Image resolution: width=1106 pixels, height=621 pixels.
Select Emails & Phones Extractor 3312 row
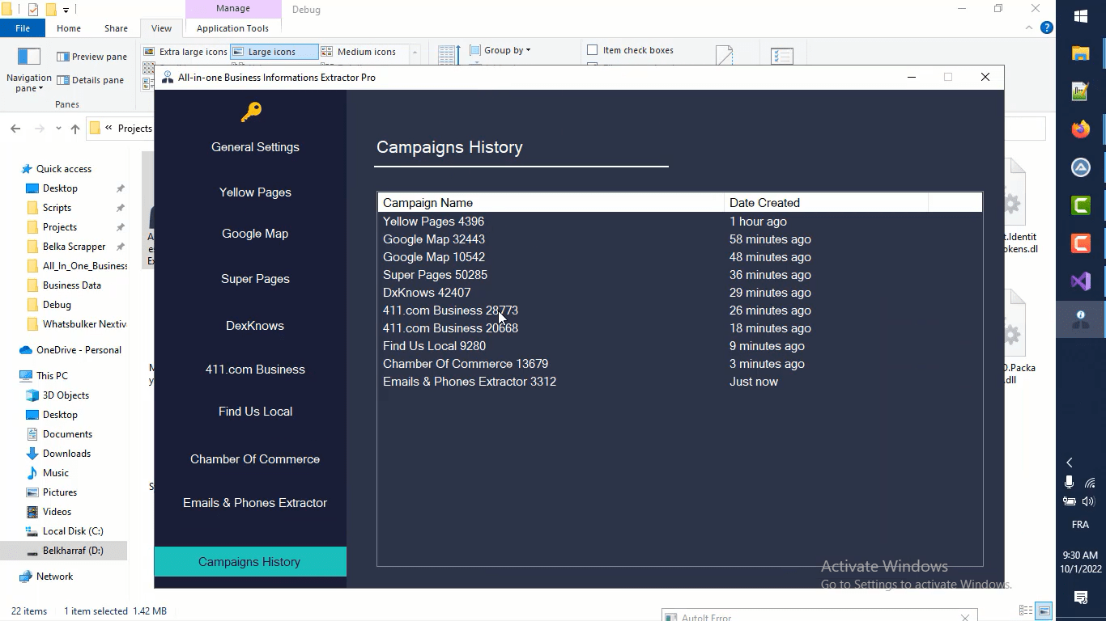click(x=680, y=382)
